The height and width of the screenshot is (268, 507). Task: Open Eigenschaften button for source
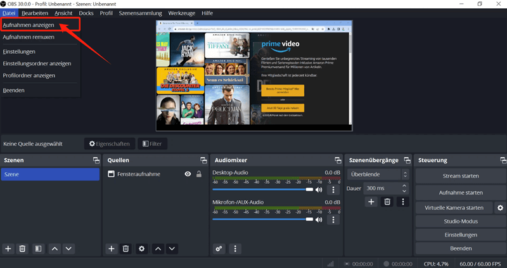[x=109, y=144]
